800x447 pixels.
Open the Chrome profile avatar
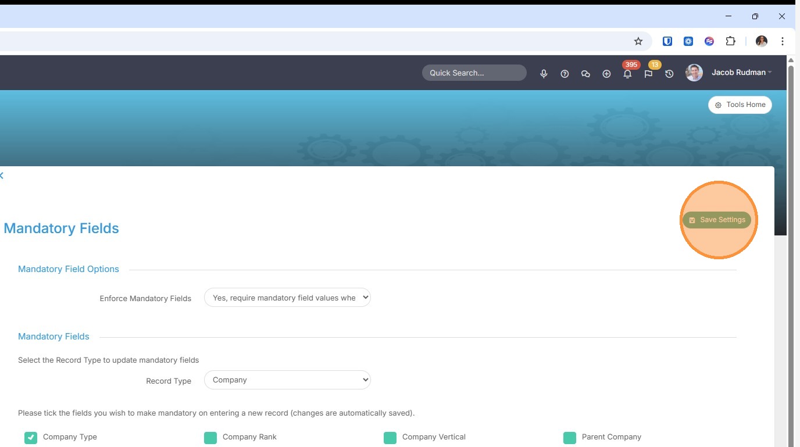tap(762, 41)
